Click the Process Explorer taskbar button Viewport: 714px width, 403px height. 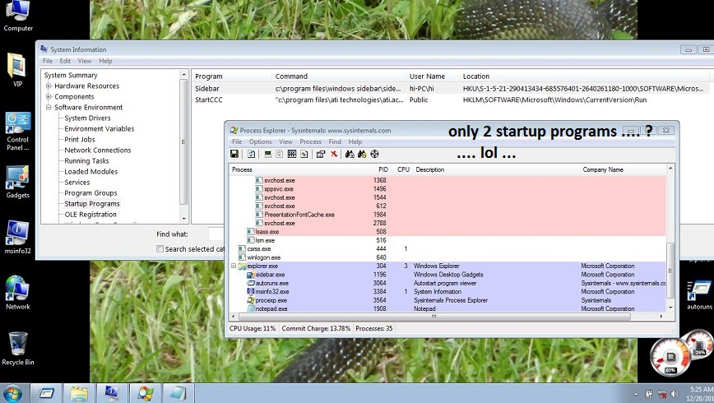coord(145,393)
